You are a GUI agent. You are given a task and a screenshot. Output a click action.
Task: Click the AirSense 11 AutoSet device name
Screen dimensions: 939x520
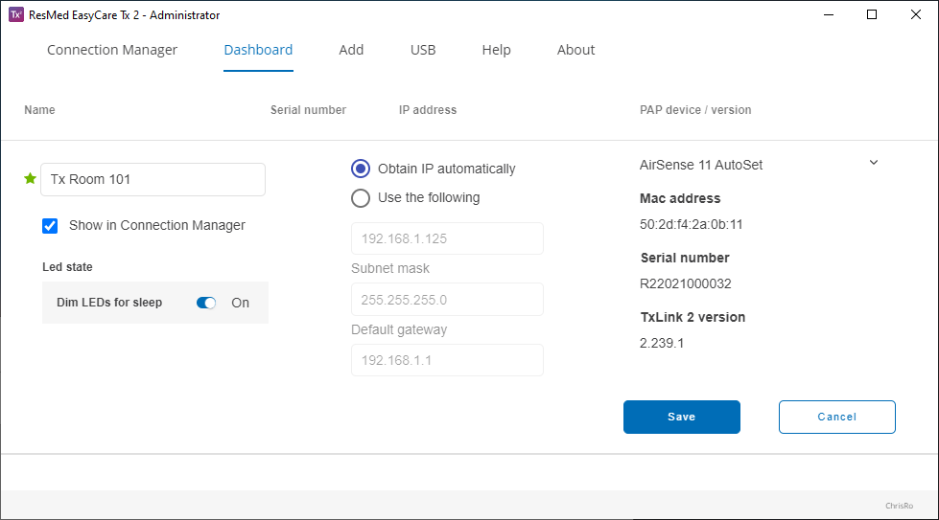(701, 165)
